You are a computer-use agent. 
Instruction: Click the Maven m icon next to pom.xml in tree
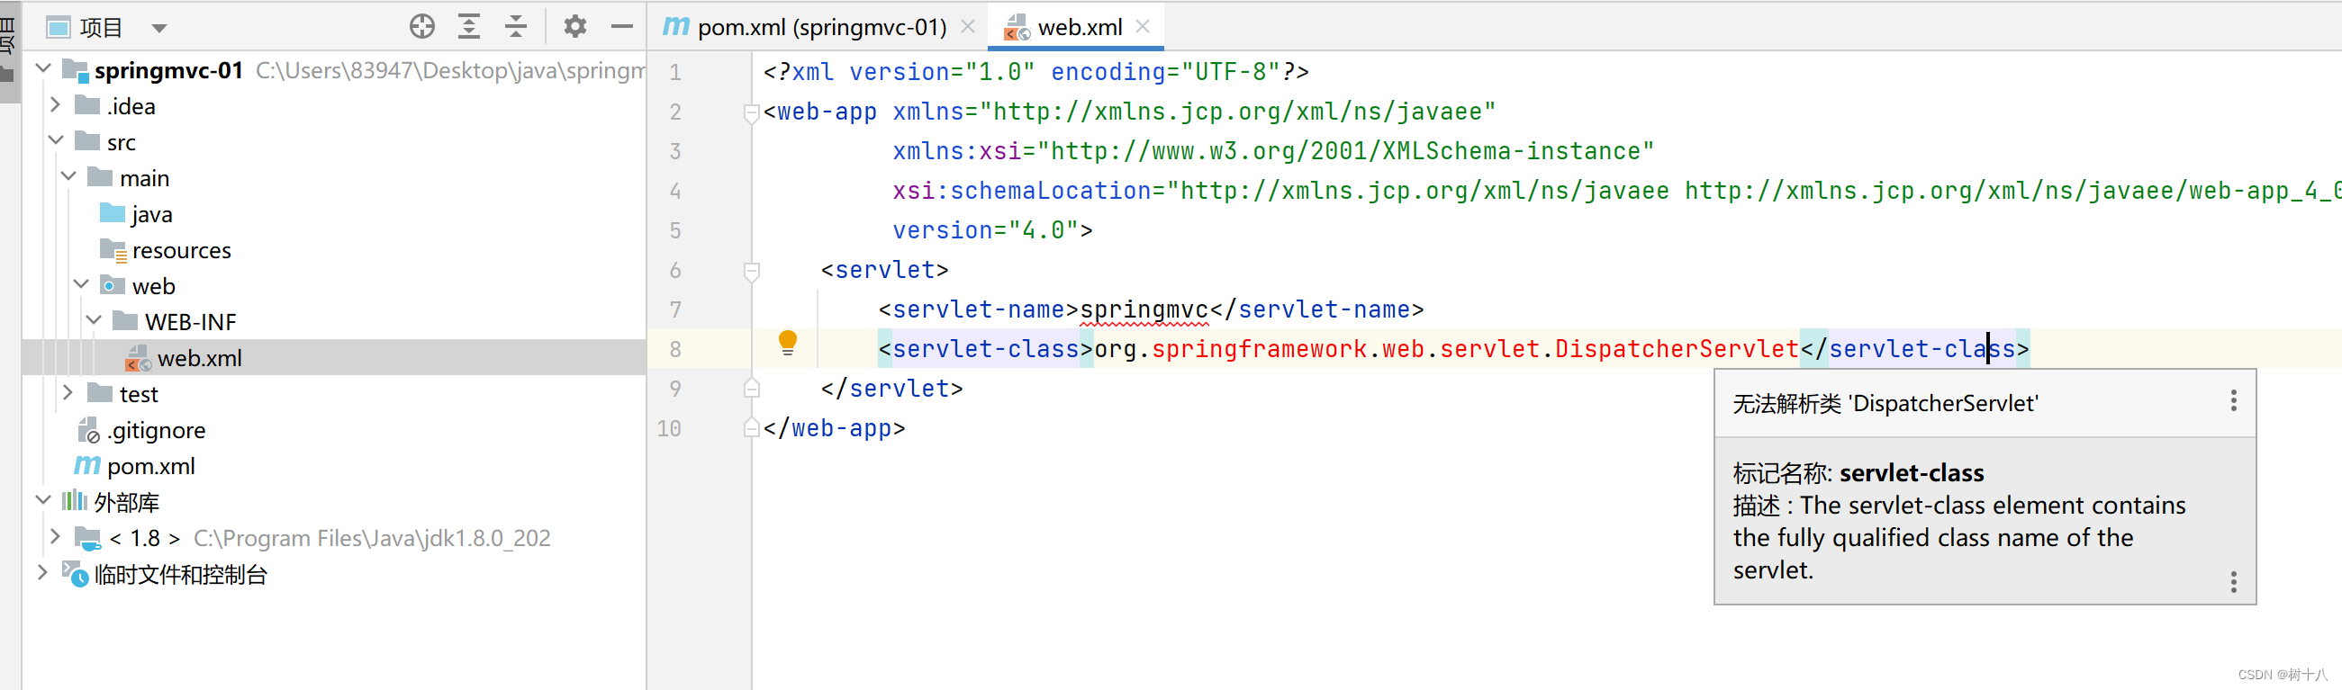(86, 466)
